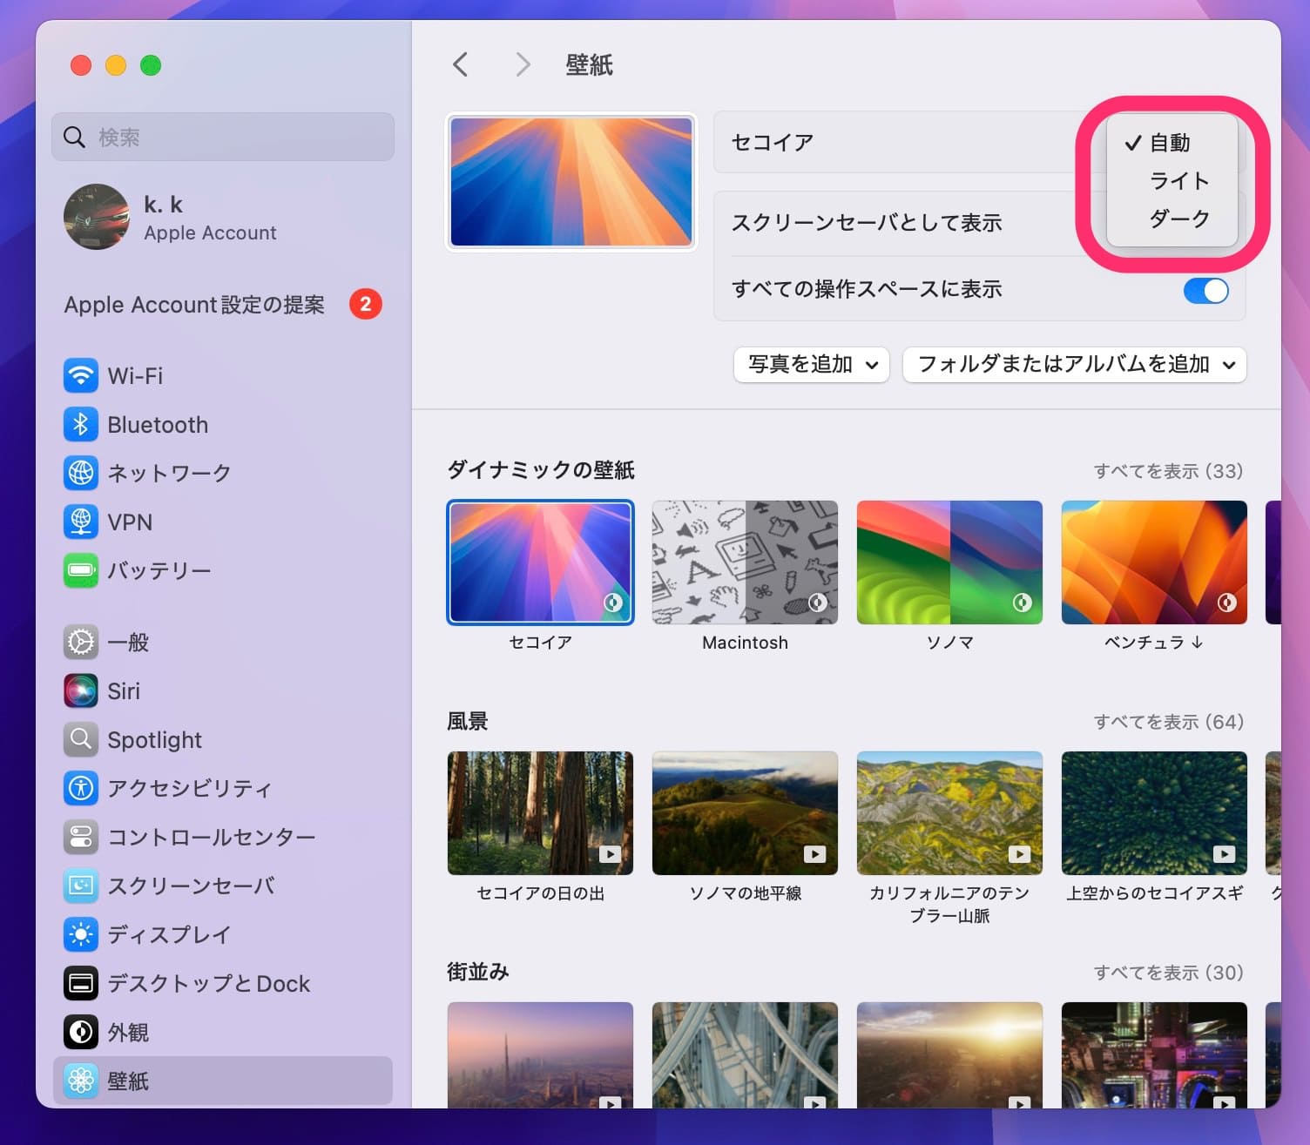Open 一般 gear icon in sidebar
The width and height of the screenshot is (1310, 1145).
(81, 643)
